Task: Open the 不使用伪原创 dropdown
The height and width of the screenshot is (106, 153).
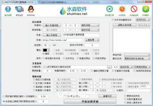Action: point(142,67)
